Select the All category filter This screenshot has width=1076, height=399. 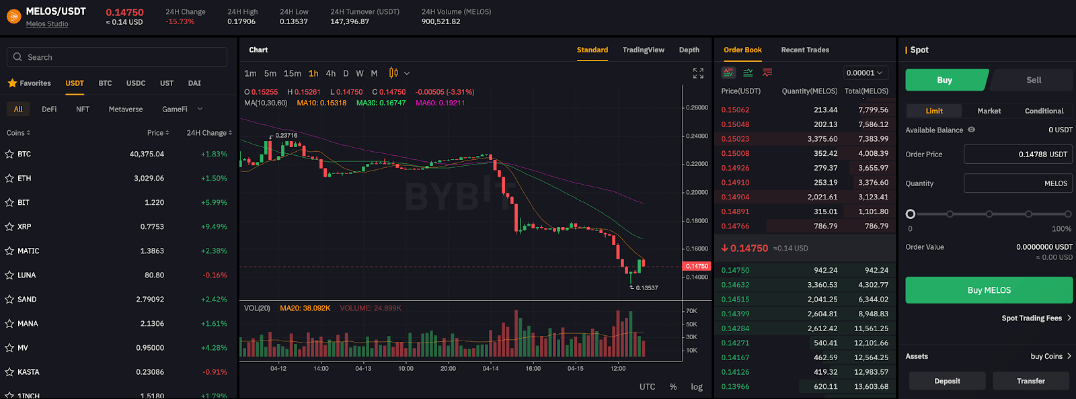tap(18, 109)
